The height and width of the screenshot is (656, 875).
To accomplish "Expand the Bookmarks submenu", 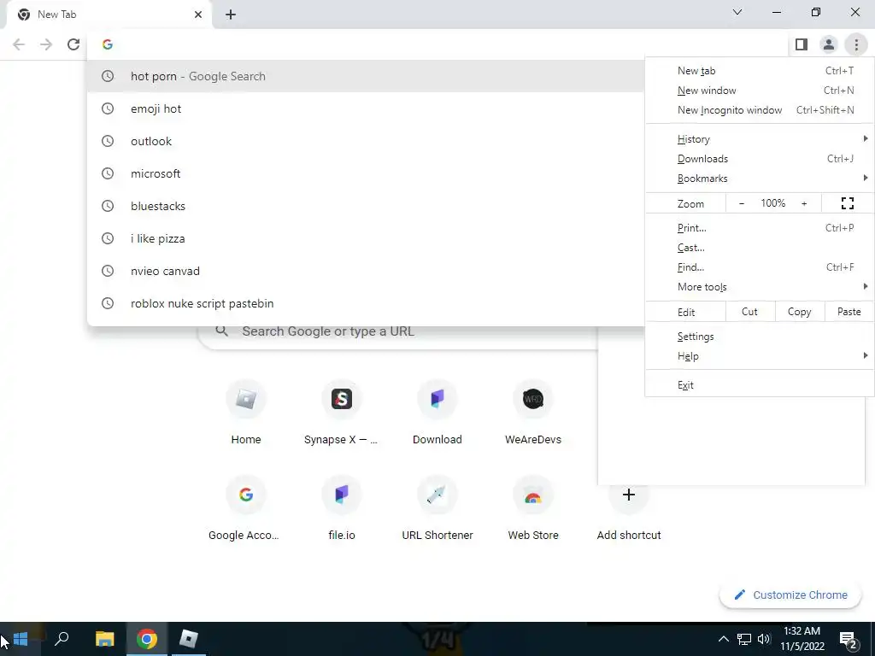I will [760, 179].
